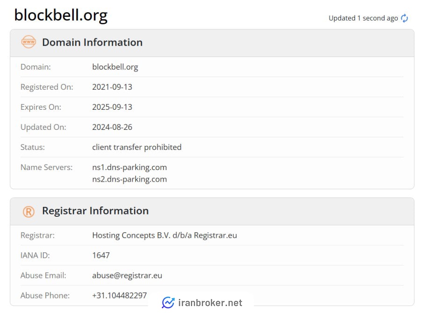Click abuse@registrar.eu email address
This screenshot has height=313, width=421.
pos(127,276)
